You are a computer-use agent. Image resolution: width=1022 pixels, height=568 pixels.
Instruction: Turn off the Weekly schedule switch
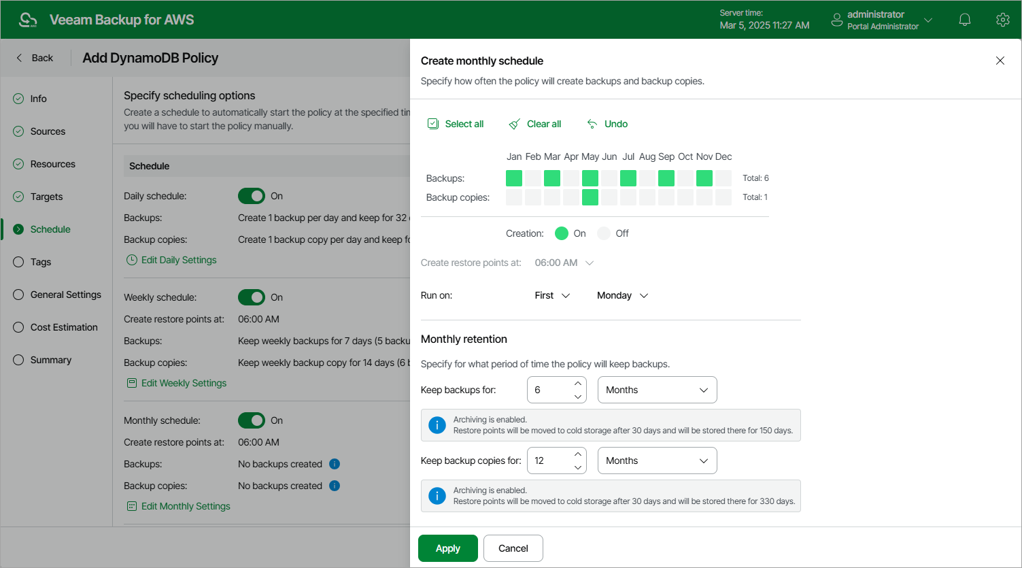coord(252,297)
